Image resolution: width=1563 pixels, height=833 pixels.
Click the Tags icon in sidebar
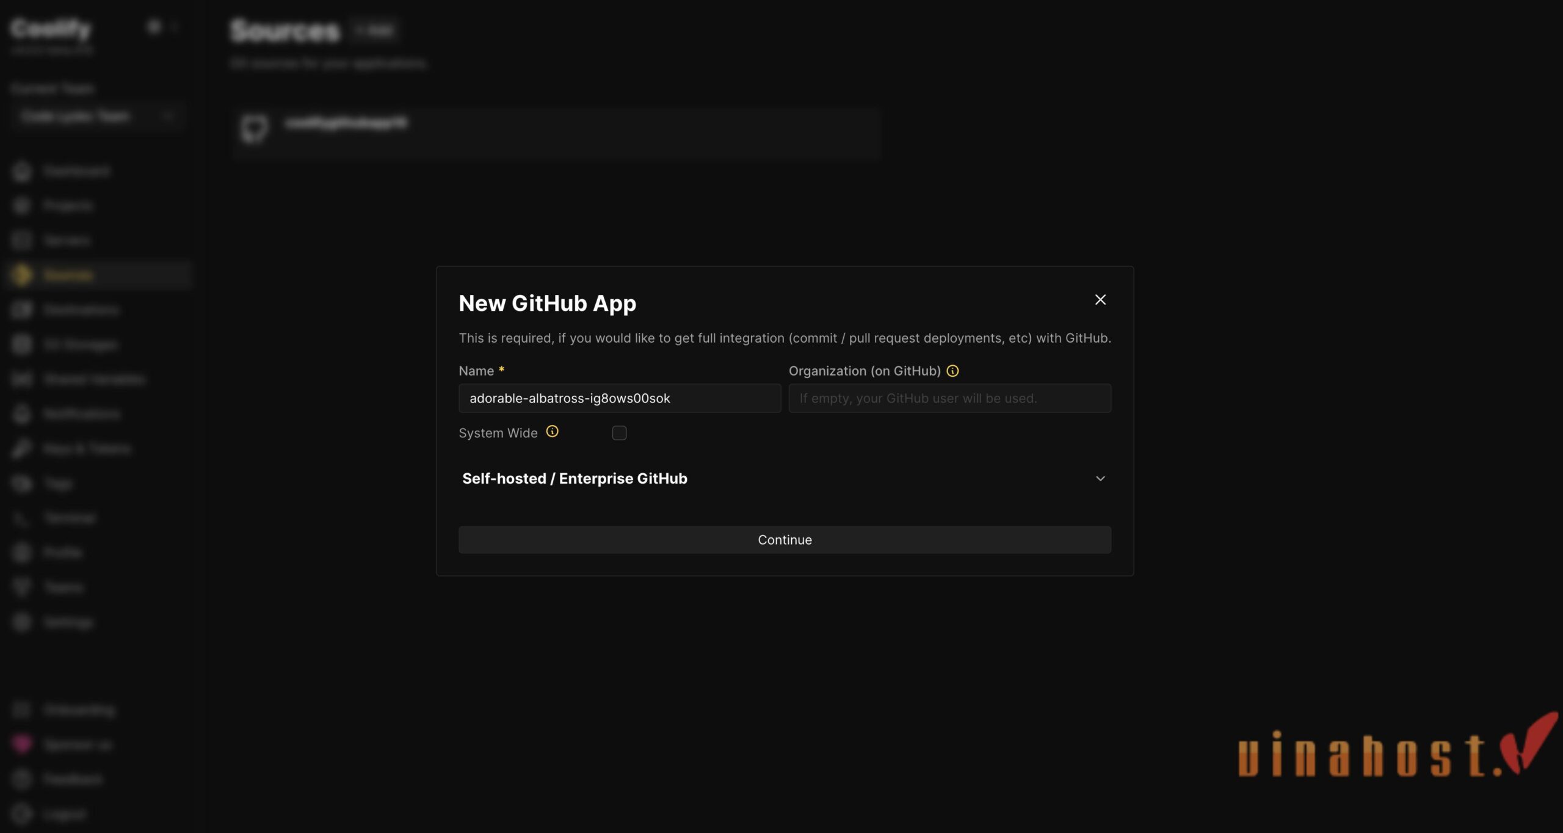22,484
